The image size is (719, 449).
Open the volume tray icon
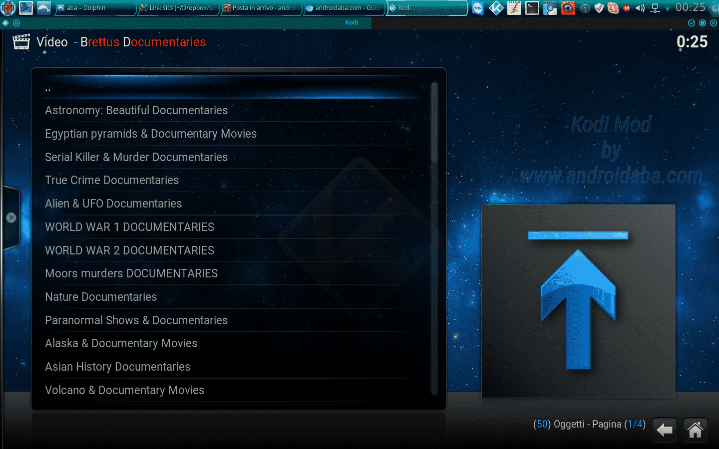point(641,8)
